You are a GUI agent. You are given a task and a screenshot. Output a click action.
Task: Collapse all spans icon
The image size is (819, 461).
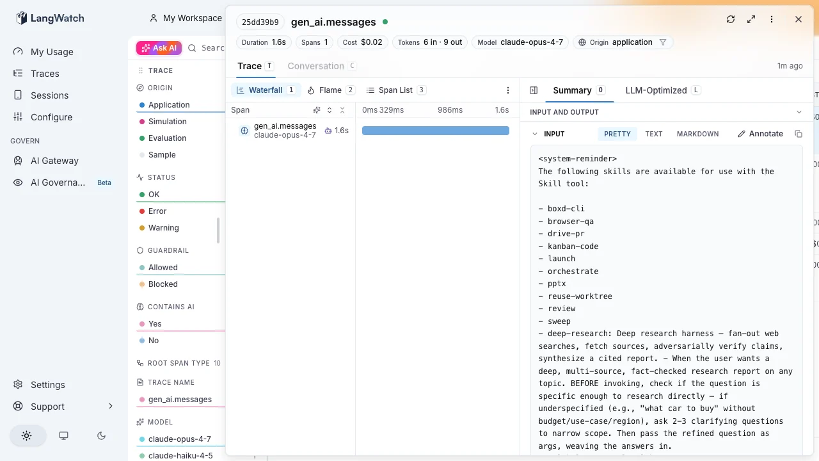point(342,110)
